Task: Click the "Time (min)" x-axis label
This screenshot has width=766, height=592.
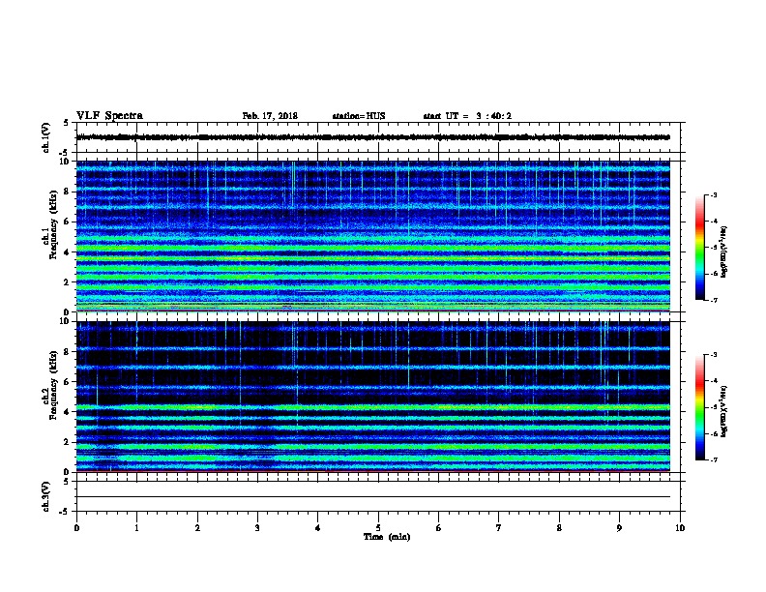Action: tap(387, 537)
